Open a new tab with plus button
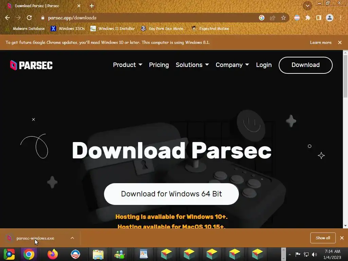The image size is (348, 261). click(92, 6)
